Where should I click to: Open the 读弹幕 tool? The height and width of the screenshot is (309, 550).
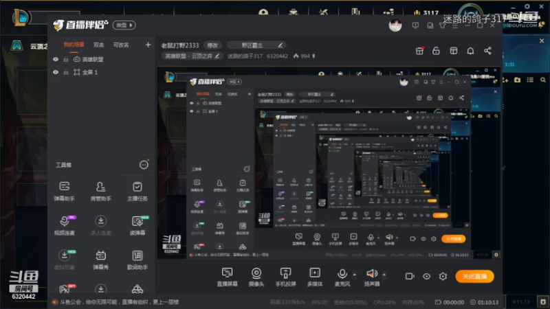tap(137, 225)
